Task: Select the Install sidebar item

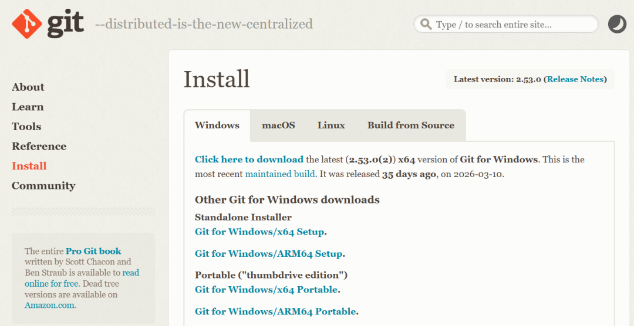Action: click(x=29, y=166)
